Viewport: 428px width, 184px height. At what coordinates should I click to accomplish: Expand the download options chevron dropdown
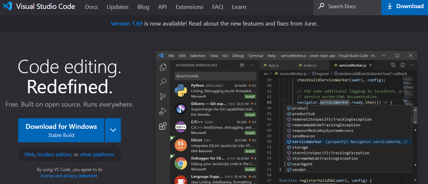tap(113, 130)
